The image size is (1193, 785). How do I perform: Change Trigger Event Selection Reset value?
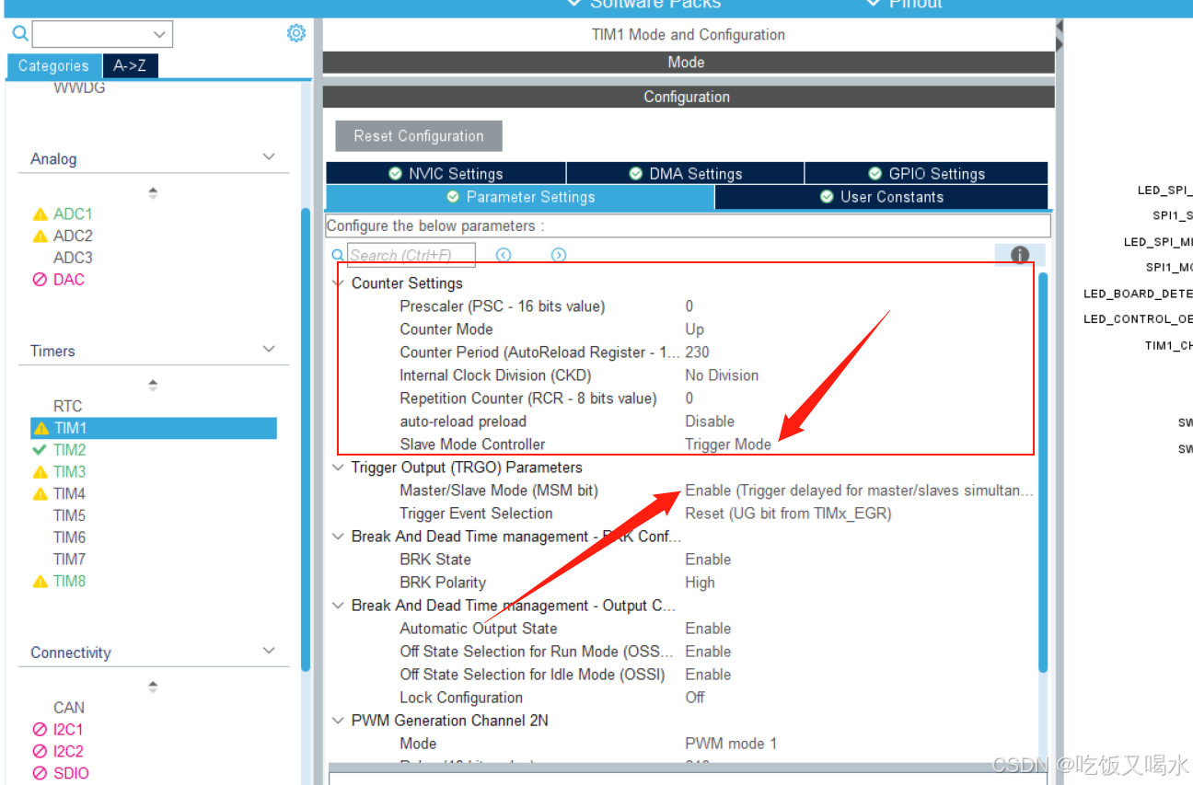[788, 514]
